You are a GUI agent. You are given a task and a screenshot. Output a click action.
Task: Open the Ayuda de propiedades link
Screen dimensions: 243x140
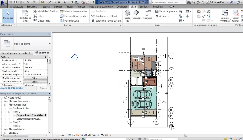pos(12,88)
